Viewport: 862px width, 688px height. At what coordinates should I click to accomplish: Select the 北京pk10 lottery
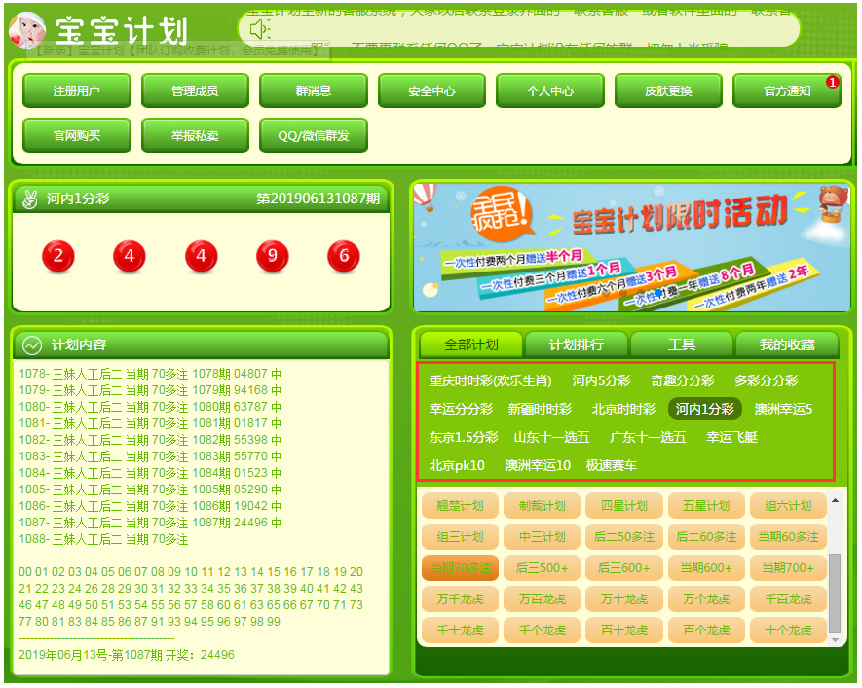457,465
